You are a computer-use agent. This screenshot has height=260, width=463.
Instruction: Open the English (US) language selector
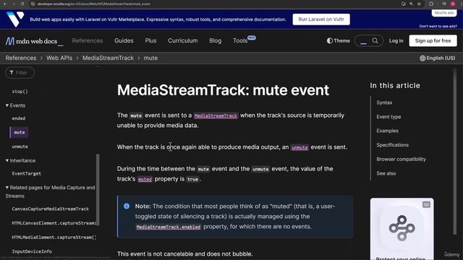[x=437, y=58]
